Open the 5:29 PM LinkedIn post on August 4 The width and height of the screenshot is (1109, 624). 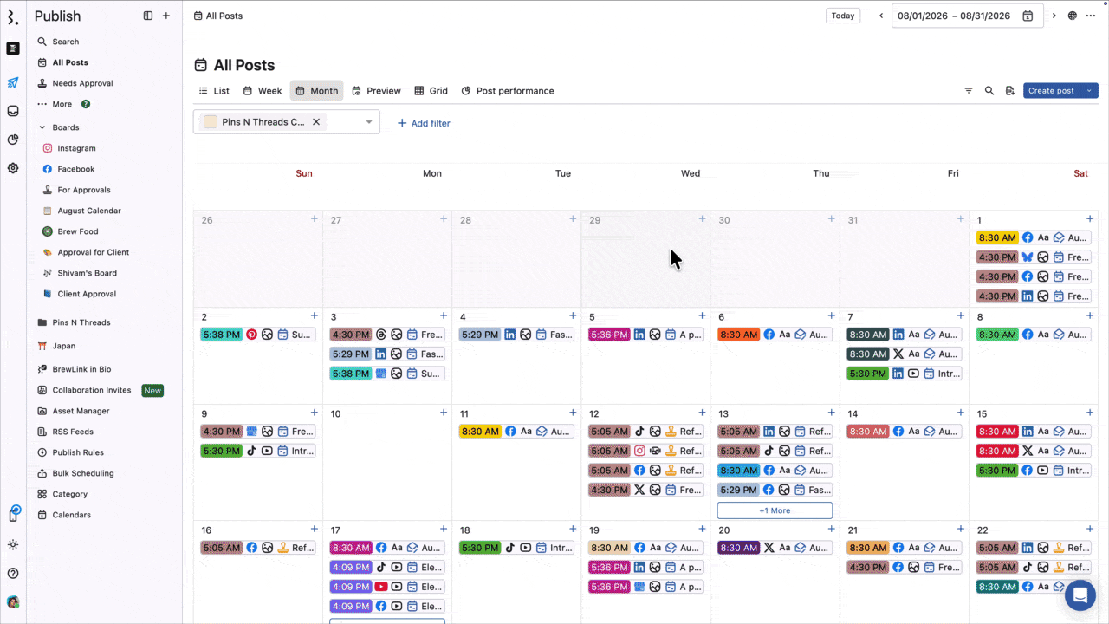click(x=516, y=335)
